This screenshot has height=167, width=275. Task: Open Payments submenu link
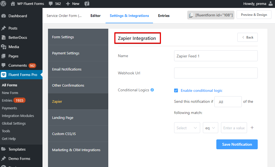10,108
